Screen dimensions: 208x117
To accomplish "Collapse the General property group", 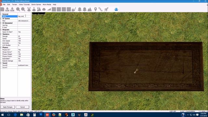I will click(x=1, y=14).
